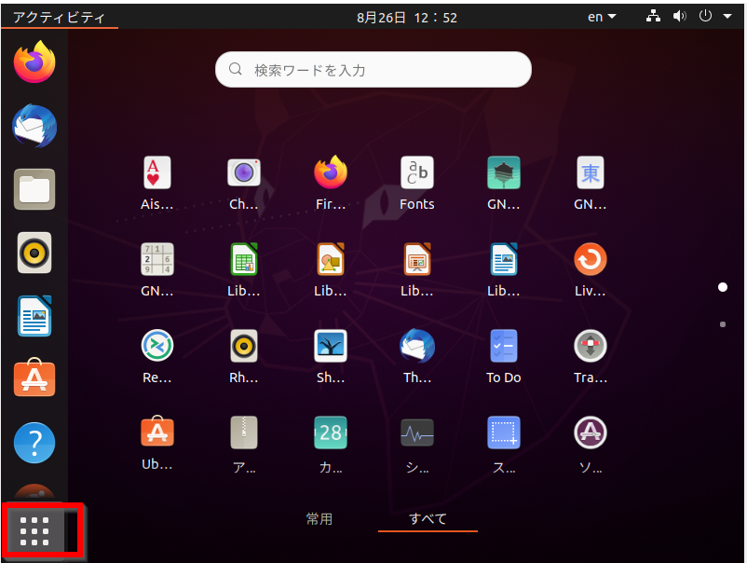Open the Screenshot tool icon

pyautogui.click(x=504, y=443)
